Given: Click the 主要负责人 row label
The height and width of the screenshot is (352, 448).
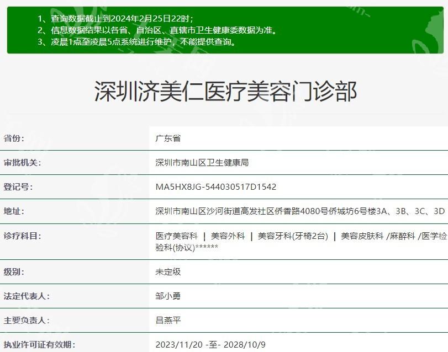Looking at the screenshot, I should [x=27, y=321].
